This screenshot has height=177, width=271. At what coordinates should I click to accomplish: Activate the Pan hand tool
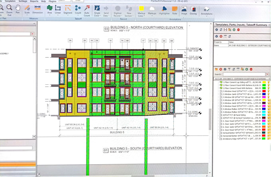(x=18, y=9)
